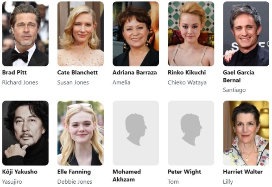The height and width of the screenshot is (187, 272).
Task: Open the photo above Cate Blanchett's name
Action: click(81, 34)
